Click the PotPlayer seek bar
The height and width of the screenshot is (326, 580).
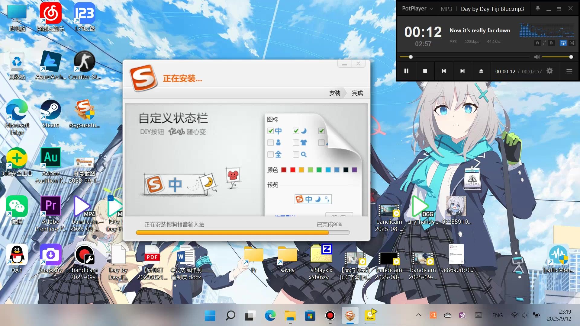[465, 57]
